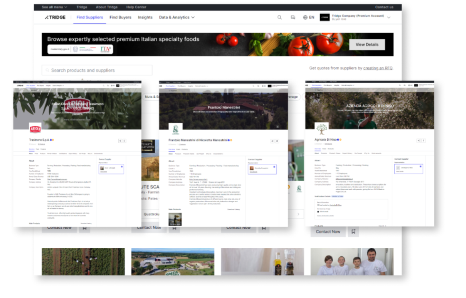Bookmark the supplier beside rightmost Contact Now
Screen dimensions: 466x298
(x=353, y=232)
